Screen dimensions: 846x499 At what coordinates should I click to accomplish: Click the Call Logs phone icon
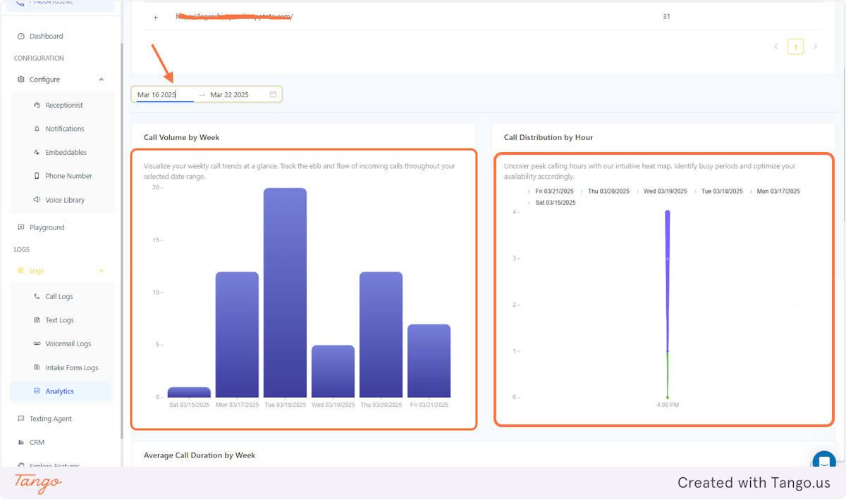coord(36,296)
